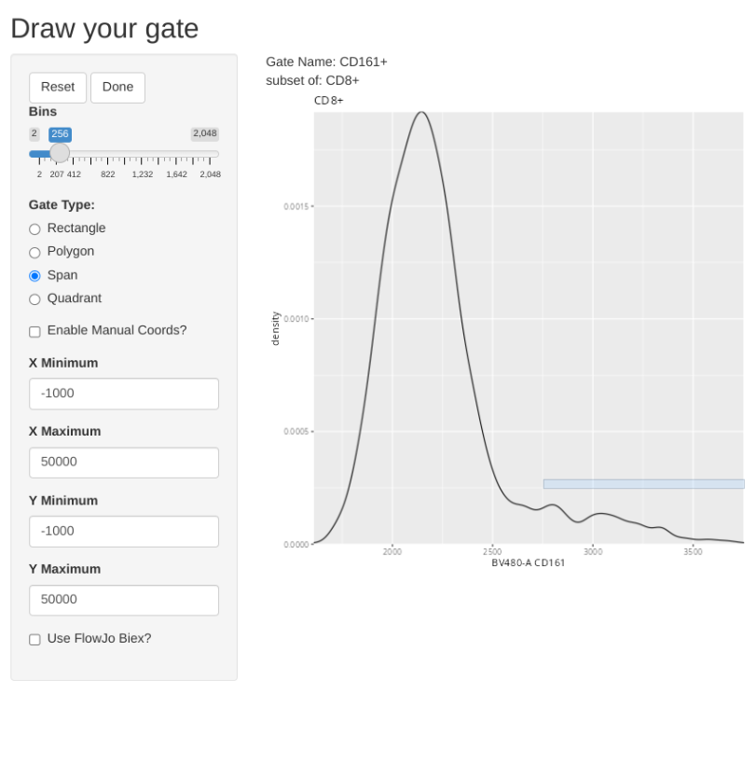Click the blue span gate on plot
Image resolution: width=756 pixels, height=762 pixels.
click(x=643, y=484)
